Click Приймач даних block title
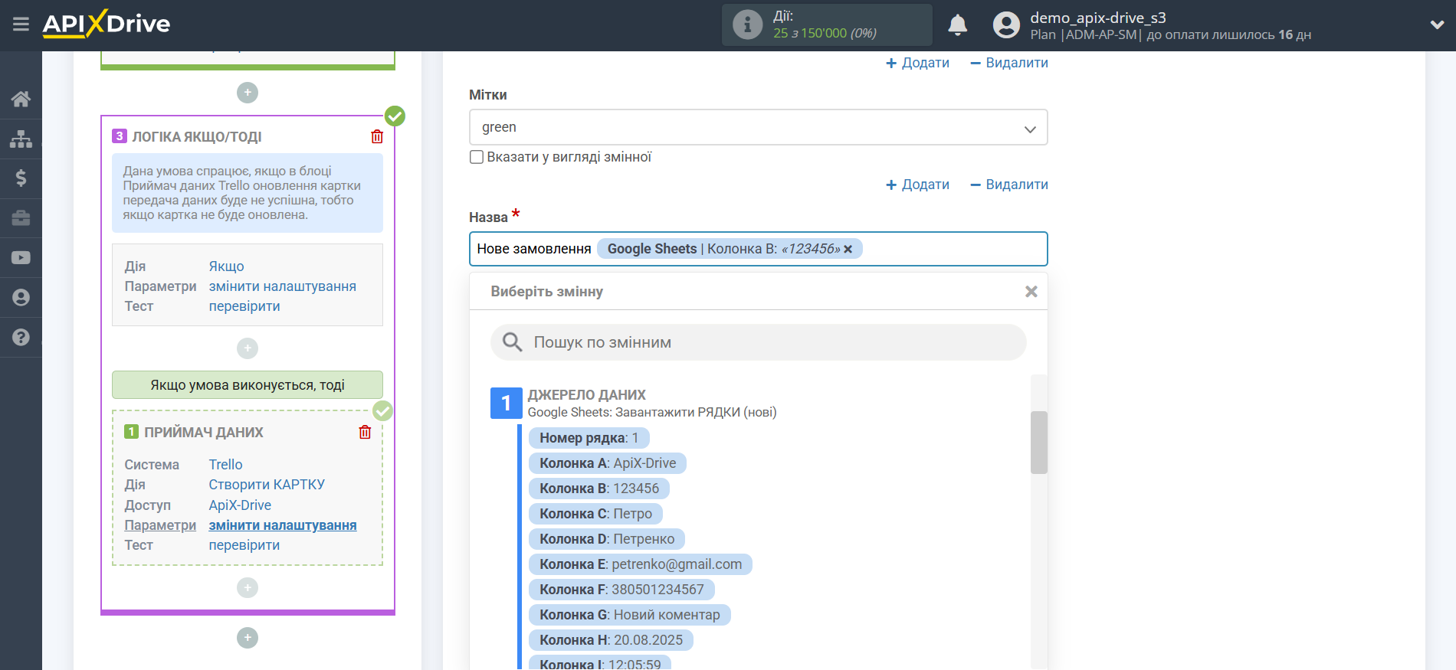This screenshot has height=670, width=1456. click(x=203, y=433)
